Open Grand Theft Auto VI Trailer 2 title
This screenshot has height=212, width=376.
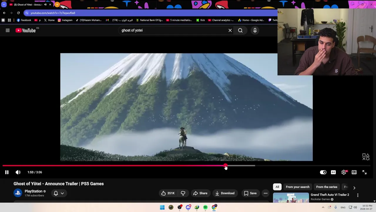point(330,195)
